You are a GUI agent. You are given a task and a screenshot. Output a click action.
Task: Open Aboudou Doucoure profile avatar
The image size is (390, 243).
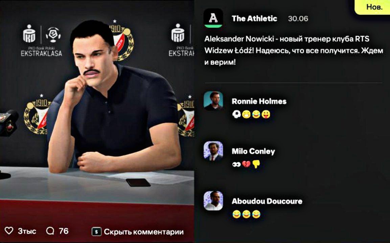pyautogui.click(x=213, y=201)
